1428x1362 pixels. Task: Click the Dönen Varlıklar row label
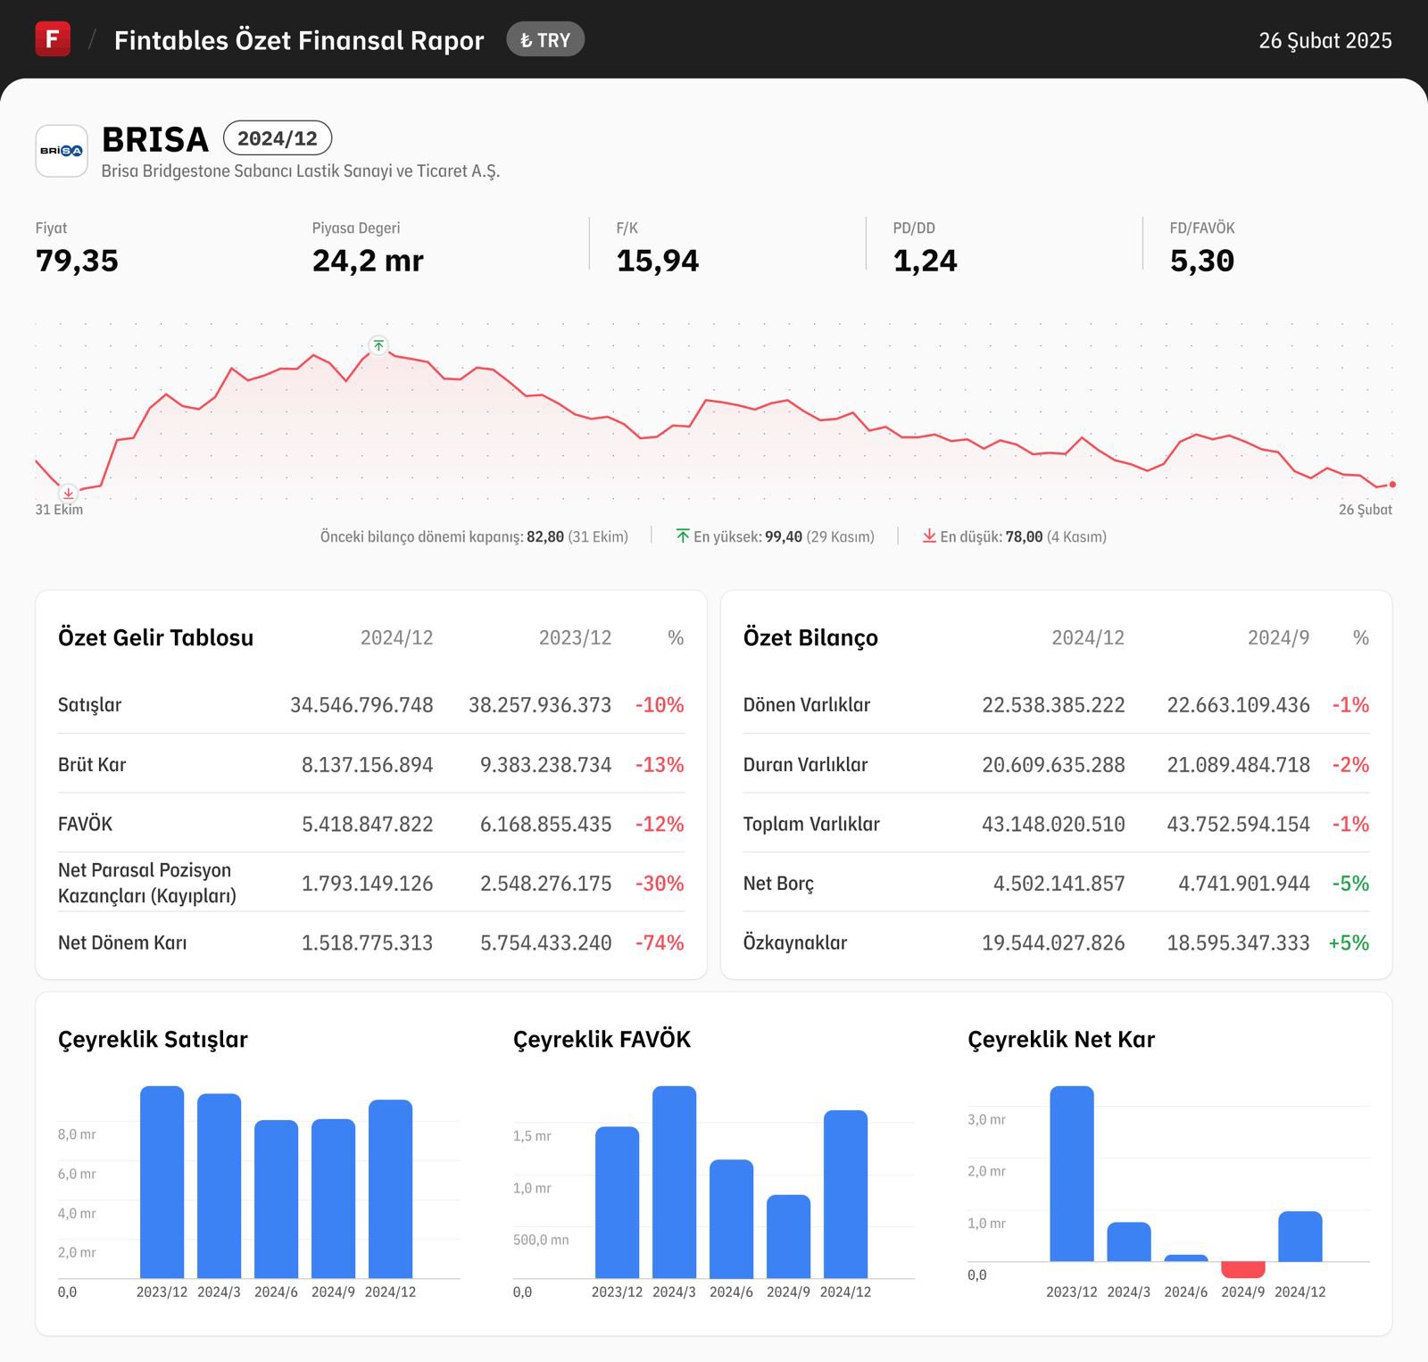click(807, 705)
